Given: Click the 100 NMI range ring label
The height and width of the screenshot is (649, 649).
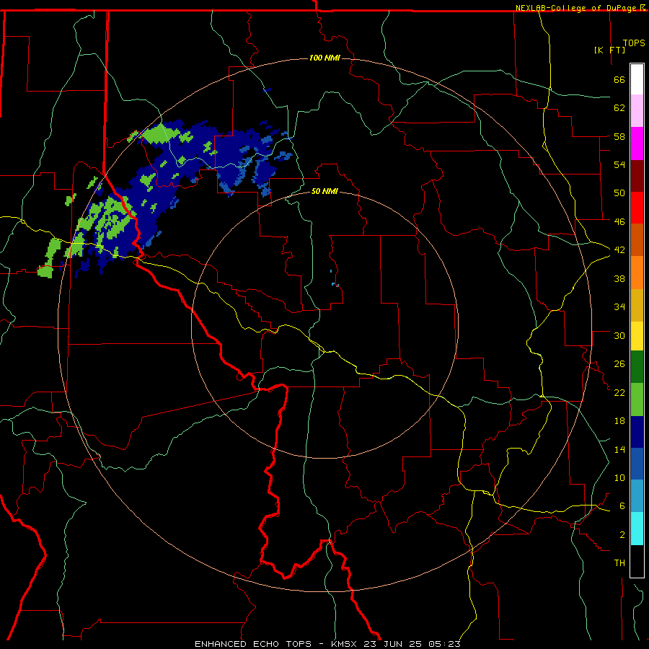Looking at the screenshot, I should (x=324, y=58).
